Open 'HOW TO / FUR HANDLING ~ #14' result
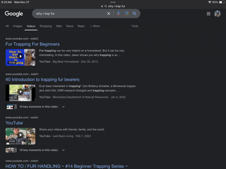Viewport: 226px width, 169px height. pos(67,166)
